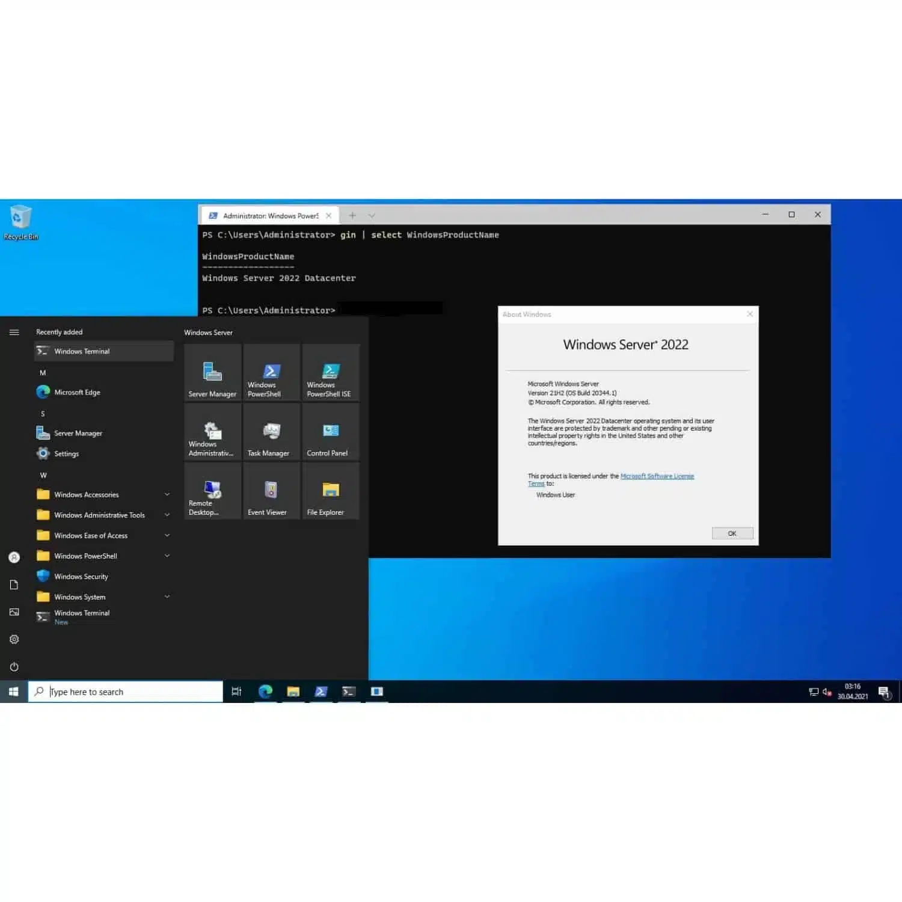Open user account icon in Start sidebar

point(14,557)
